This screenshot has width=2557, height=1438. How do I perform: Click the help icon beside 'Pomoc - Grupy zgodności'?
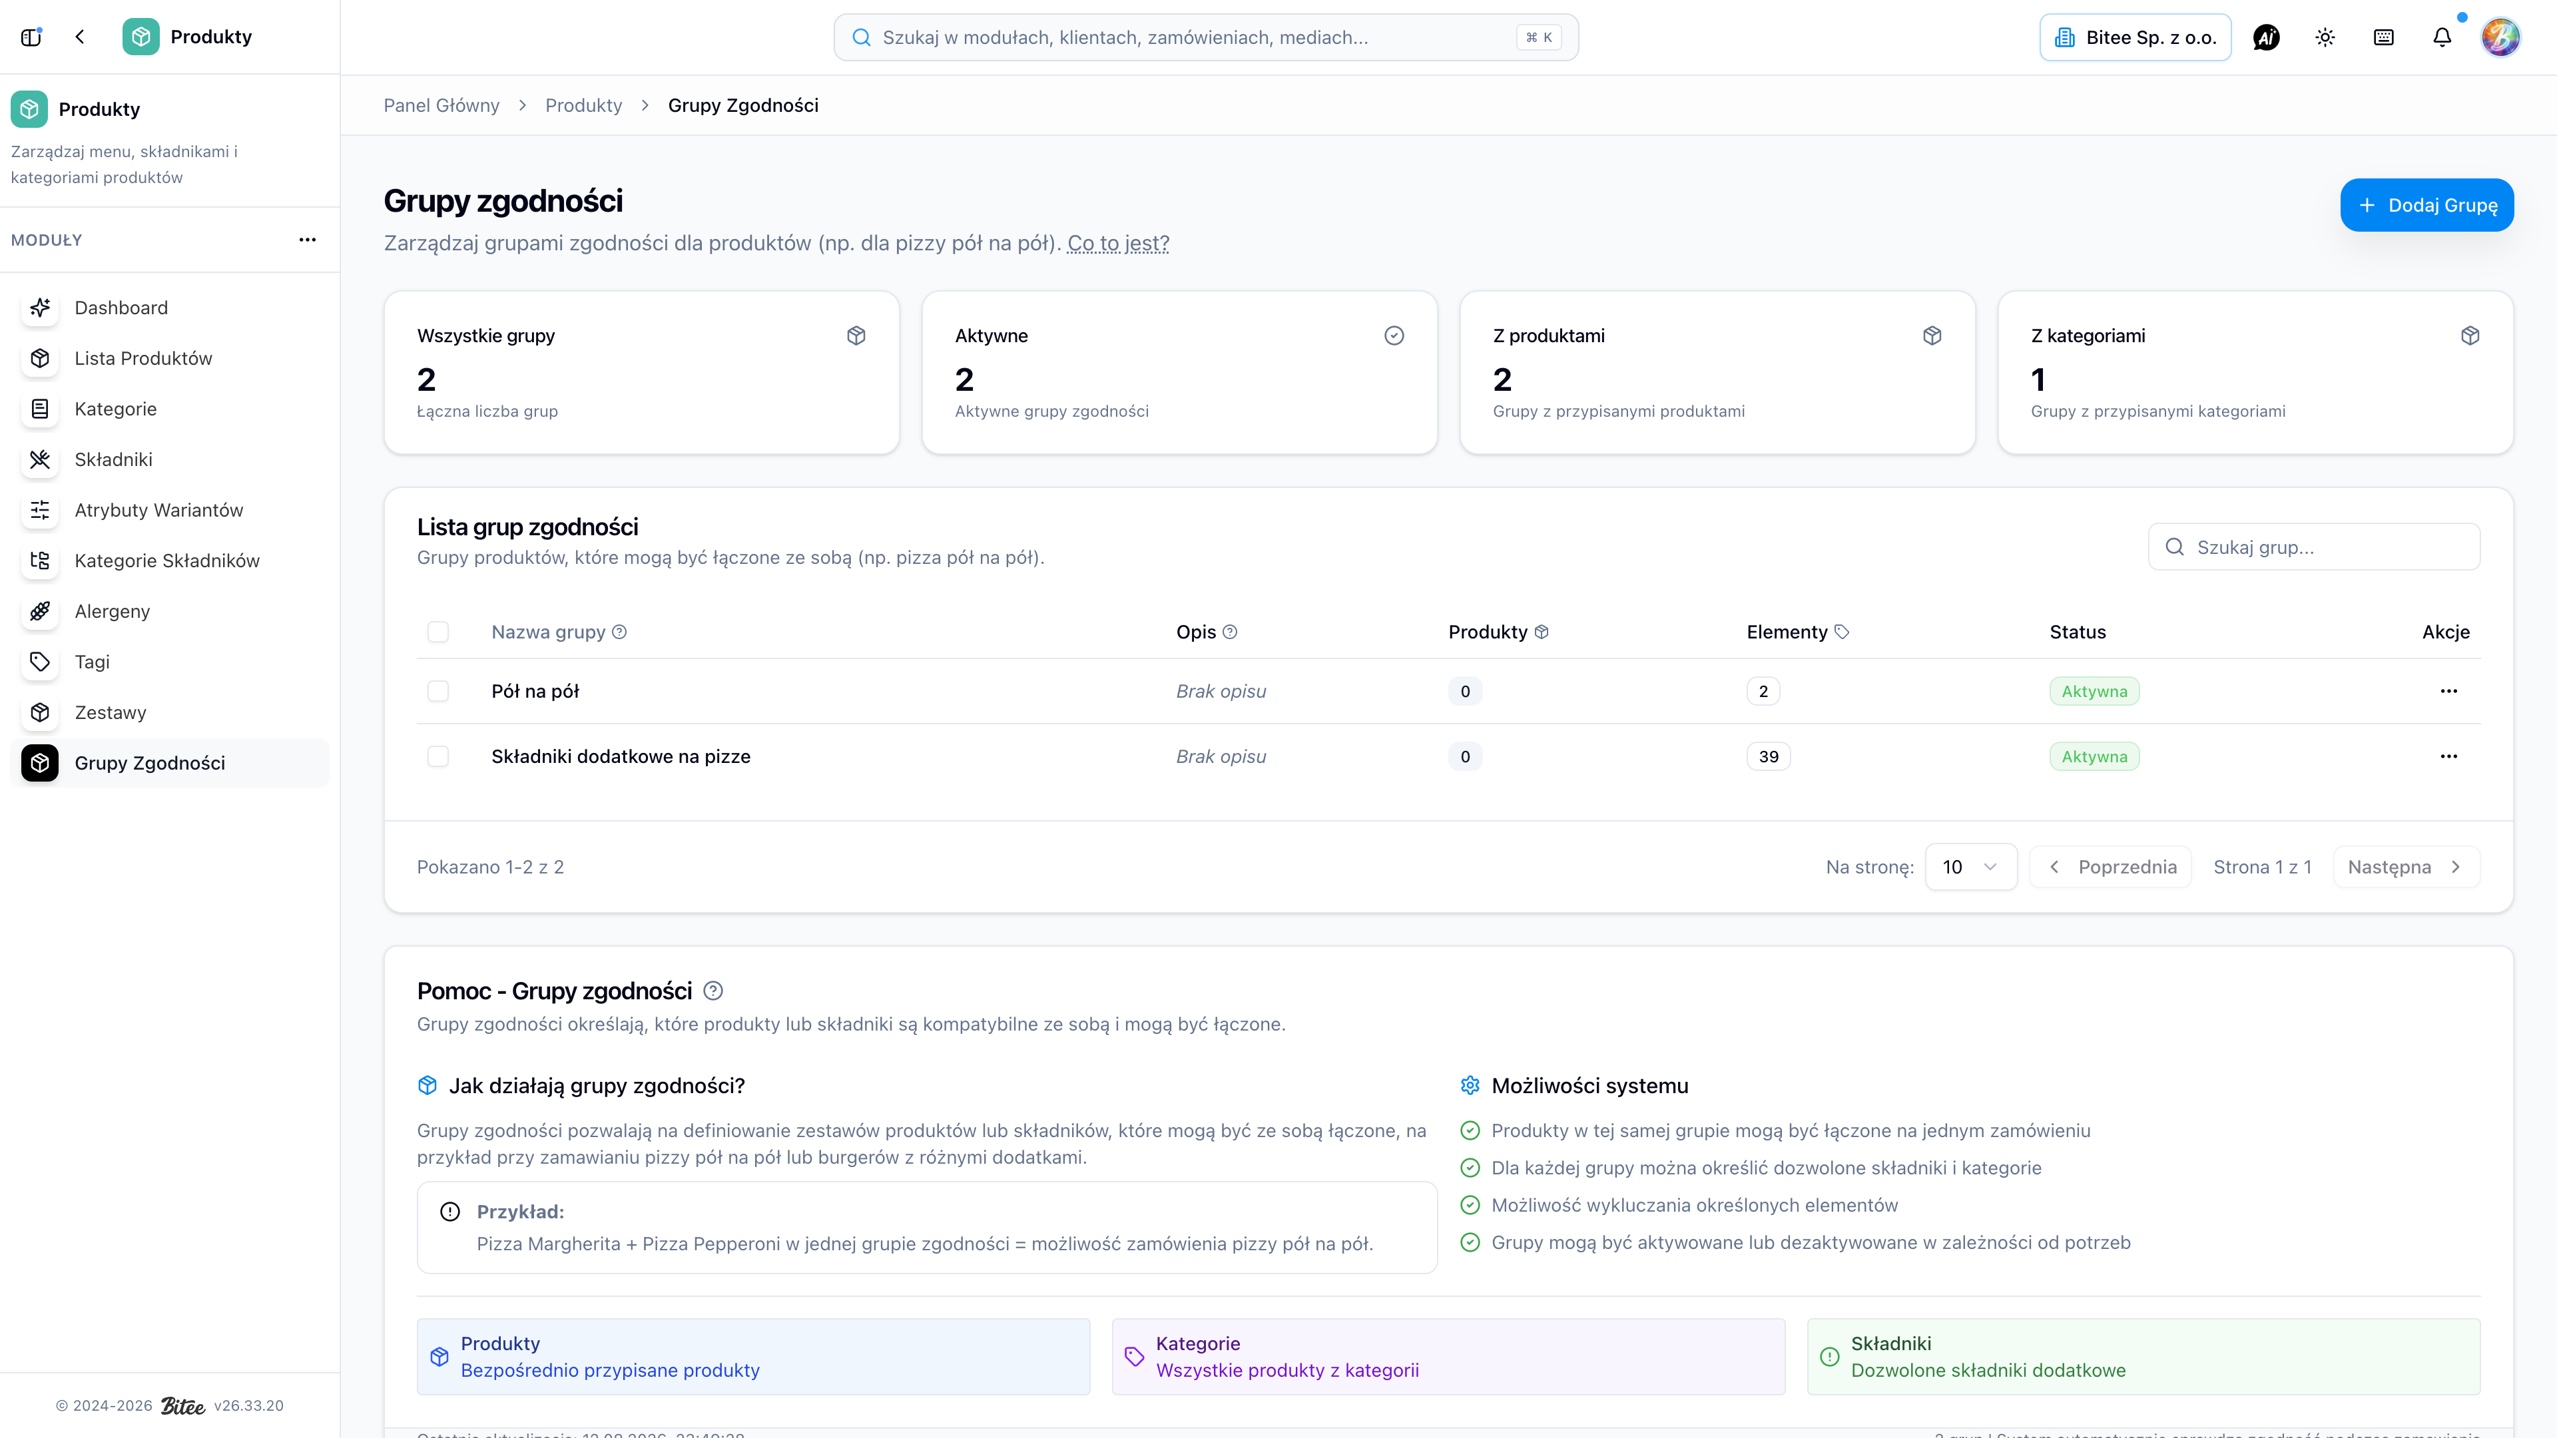pos(712,991)
